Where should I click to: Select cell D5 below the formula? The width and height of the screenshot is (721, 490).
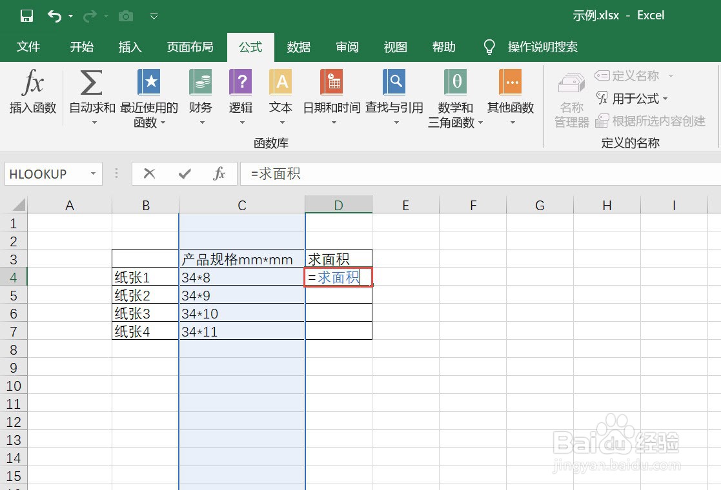(x=338, y=295)
